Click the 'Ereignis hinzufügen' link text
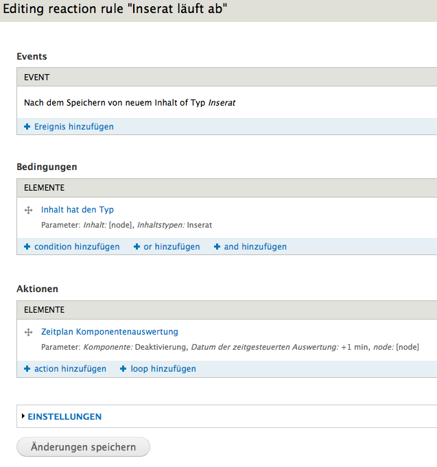The height and width of the screenshot is (467, 437). [74, 127]
